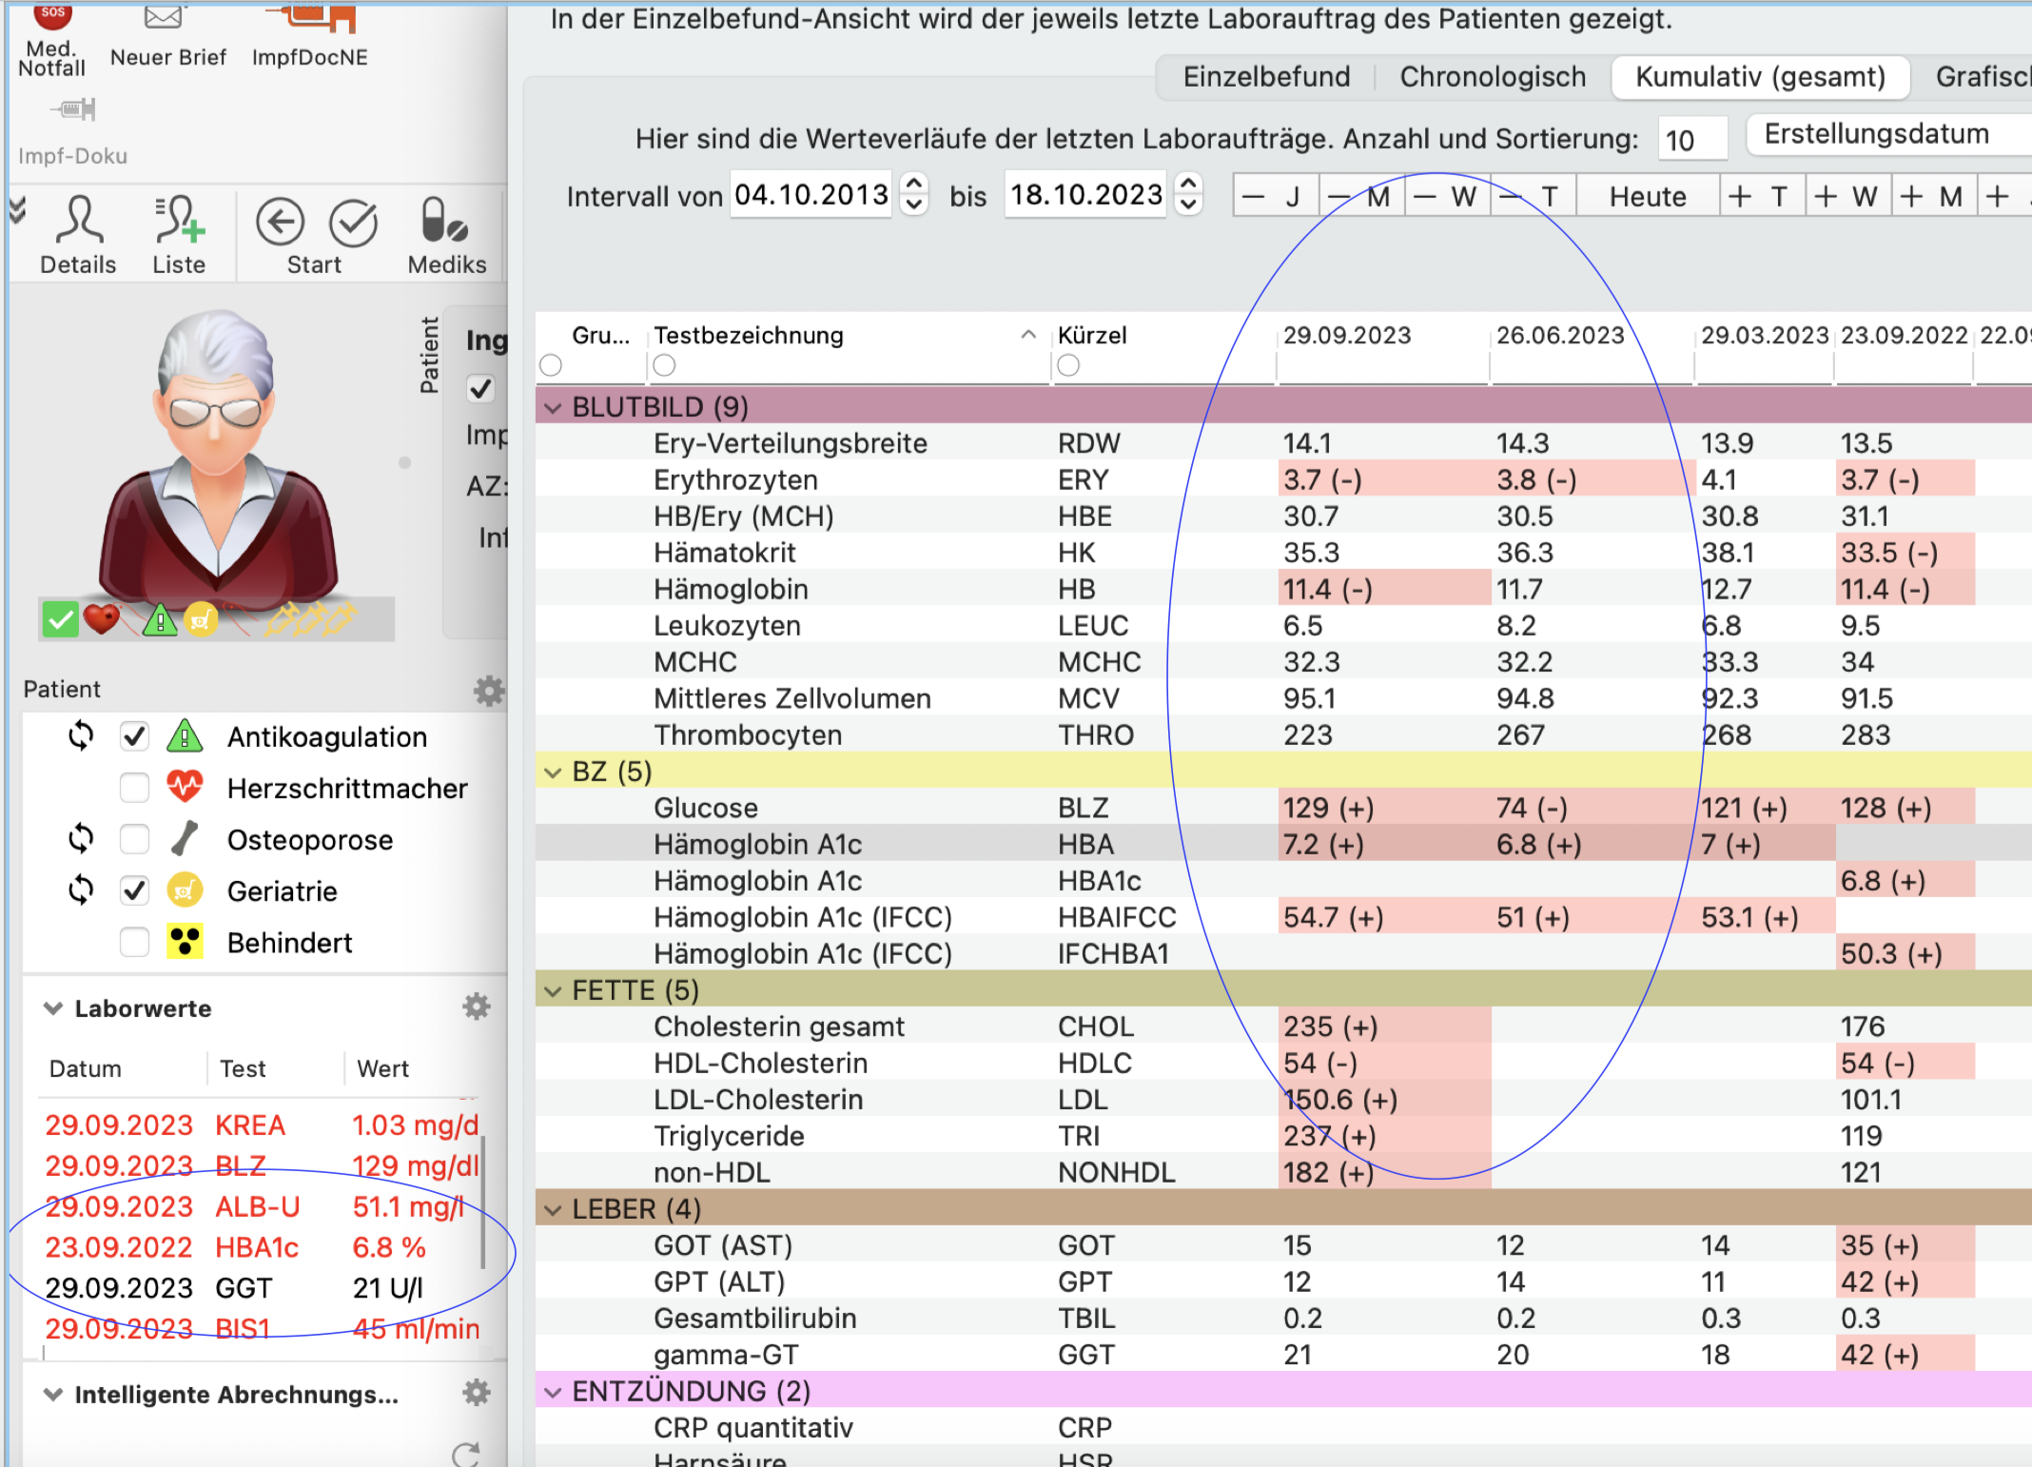Switch to Chronologisch tab
This screenshot has height=1467, width=2032.
[1493, 76]
